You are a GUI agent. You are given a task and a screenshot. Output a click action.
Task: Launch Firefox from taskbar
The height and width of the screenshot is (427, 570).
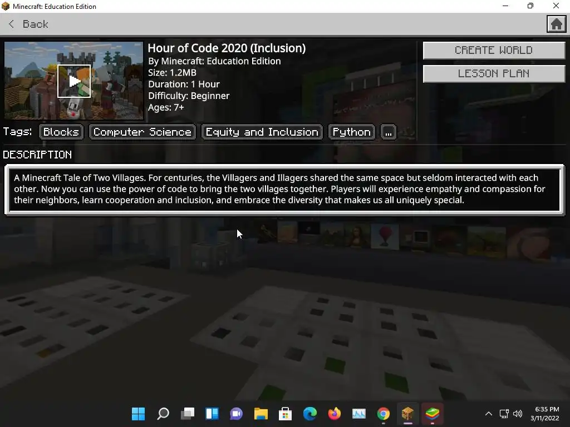[x=334, y=414]
